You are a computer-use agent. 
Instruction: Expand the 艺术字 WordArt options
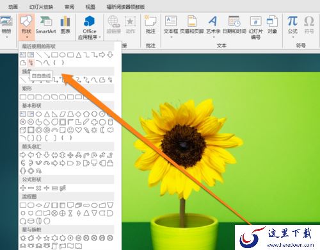point(213,27)
